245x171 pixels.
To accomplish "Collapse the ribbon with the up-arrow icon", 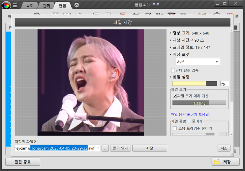I will [x=77, y=5].
